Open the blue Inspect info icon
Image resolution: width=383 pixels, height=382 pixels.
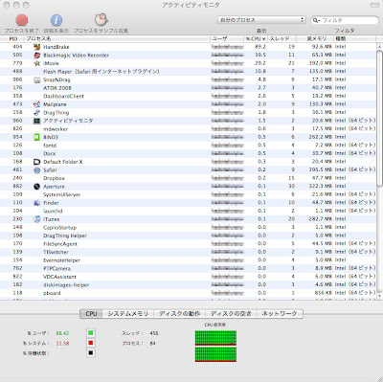(x=56, y=20)
